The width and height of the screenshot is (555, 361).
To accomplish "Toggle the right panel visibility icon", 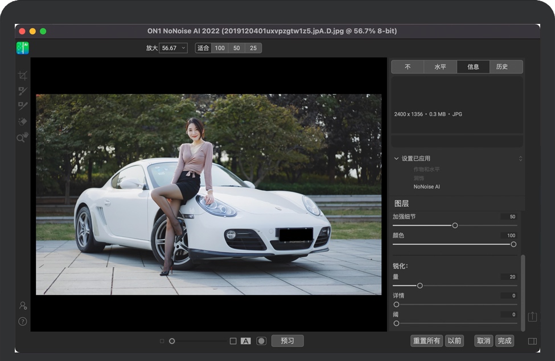I will 532,341.
